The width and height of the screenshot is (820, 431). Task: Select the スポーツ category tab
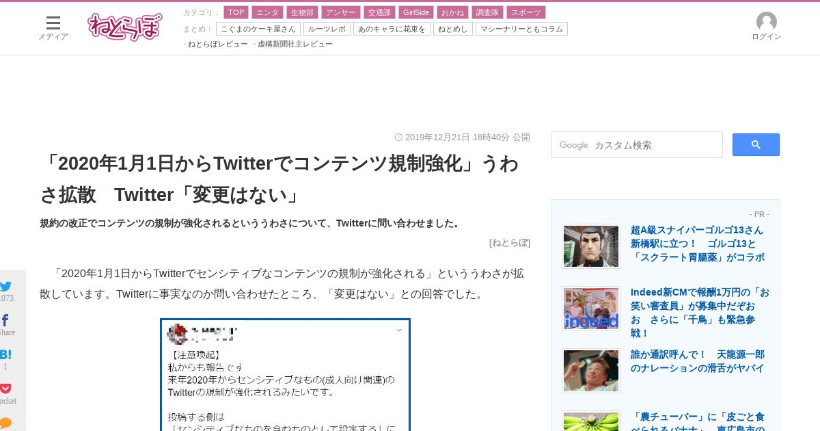pyautogui.click(x=526, y=12)
